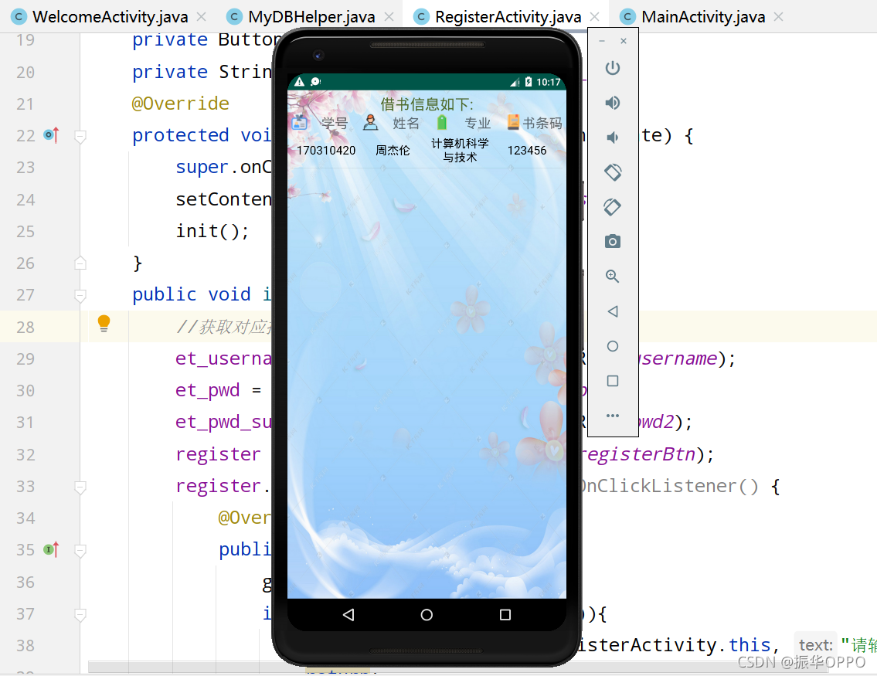Click the emulator volume down icon
The height and width of the screenshot is (676, 877).
point(613,138)
